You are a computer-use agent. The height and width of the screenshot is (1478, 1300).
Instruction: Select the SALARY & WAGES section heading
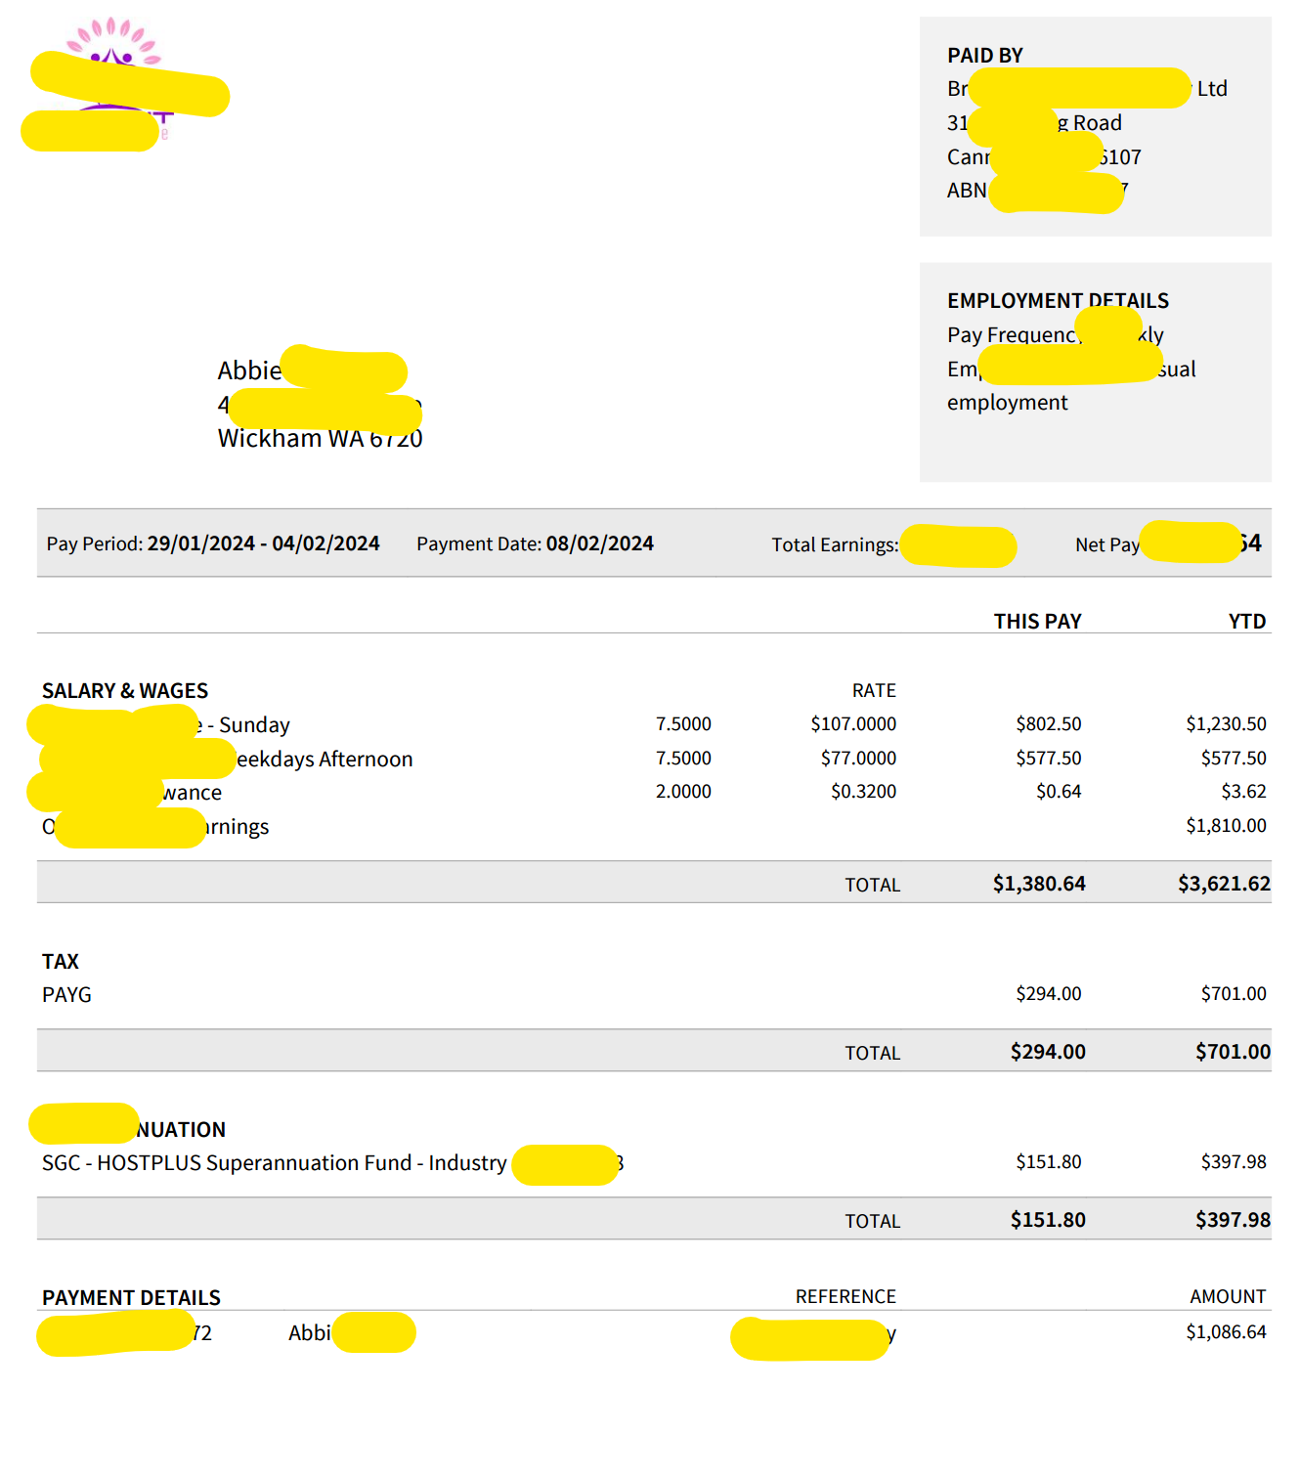[x=125, y=691]
